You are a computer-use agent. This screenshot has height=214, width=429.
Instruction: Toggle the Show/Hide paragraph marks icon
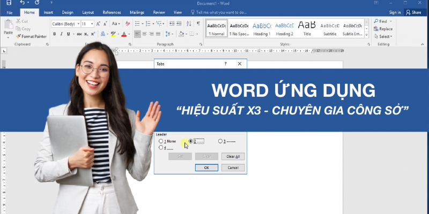[198, 24]
